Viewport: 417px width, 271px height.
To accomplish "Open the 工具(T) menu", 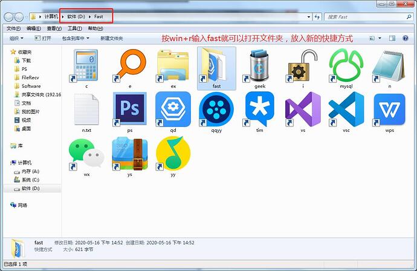I will (74, 28).
